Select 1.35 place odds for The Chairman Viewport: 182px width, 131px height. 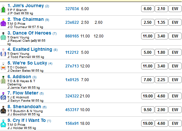[161, 22]
